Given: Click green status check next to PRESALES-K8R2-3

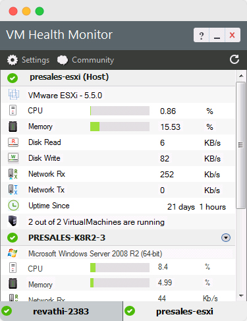Looking at the screenshot, I should pos(13,237).
